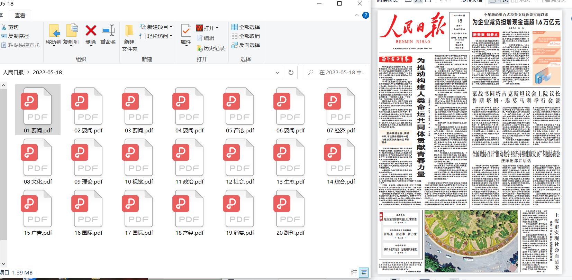Image resolution: width=572 pixels, height=280 pixels.
Task: Select file 02 要闻.pdf
Action: [x=88, y=110]
